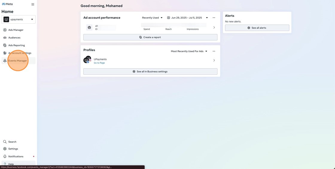Click the UPayments profile picture
The width and height of the screenshot is (335, 169).
click(x=87, y=60)
